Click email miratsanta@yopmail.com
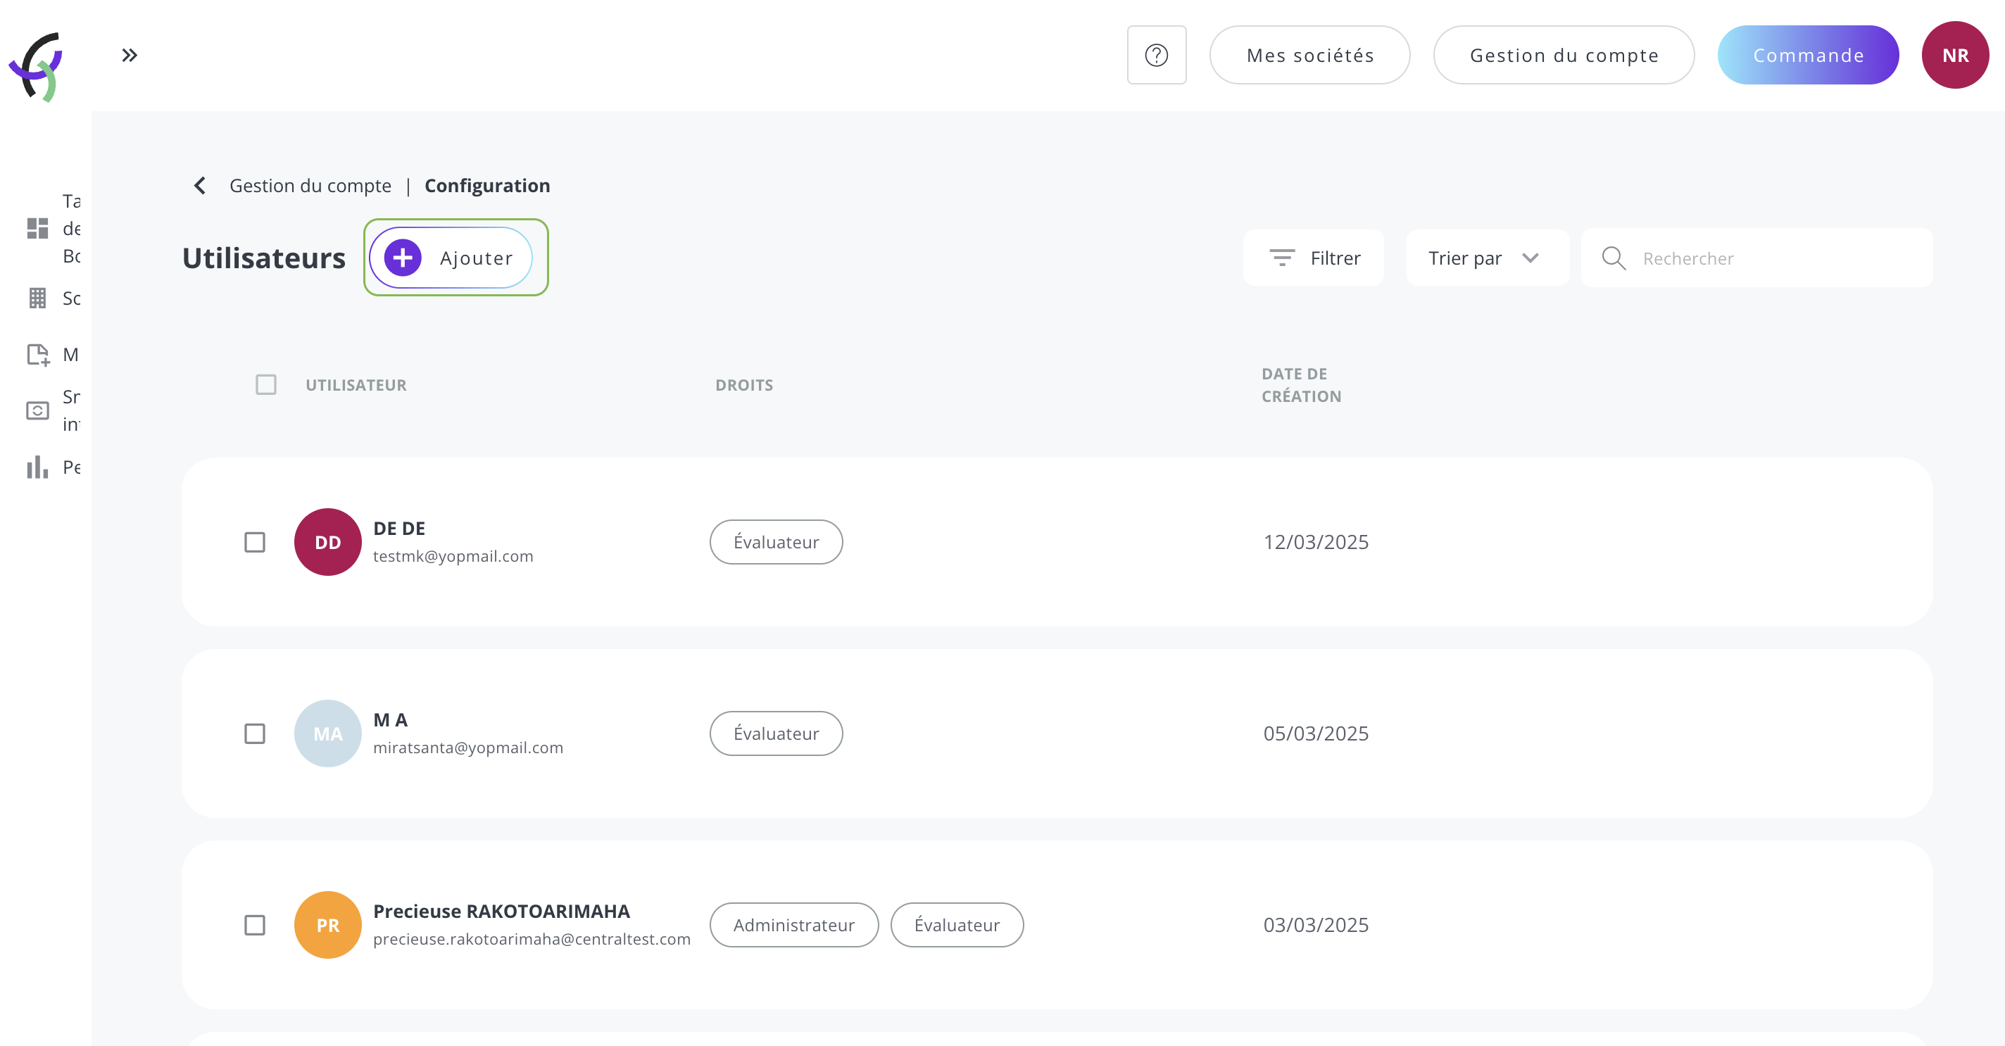Screen dimensions: 2005x1046 467,747
